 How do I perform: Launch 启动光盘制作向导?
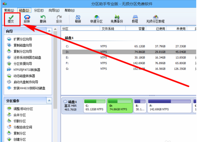(23, 82)
